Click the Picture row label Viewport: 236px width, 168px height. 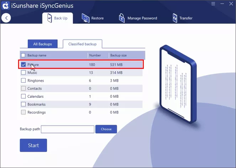click(33, 65)
